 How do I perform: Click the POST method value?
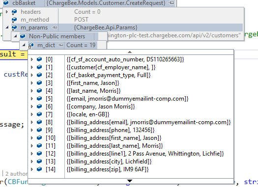(x=81, y=20)
